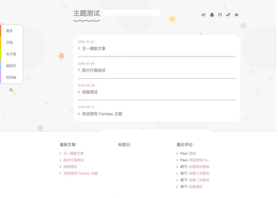Image resolution: width=278 pixels, height=198 pixels.
Task: Select 归档 in the sidebar menu
Action: (x=10, y=43)
